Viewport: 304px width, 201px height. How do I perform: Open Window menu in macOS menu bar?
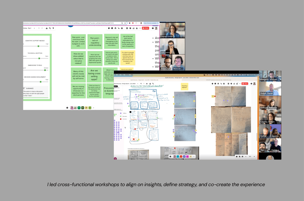pyautogui.click(x=127, y=75)
